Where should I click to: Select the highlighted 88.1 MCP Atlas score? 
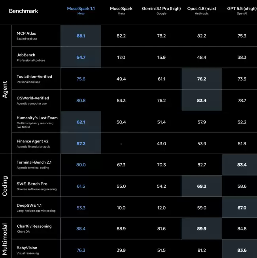point(81,36)
